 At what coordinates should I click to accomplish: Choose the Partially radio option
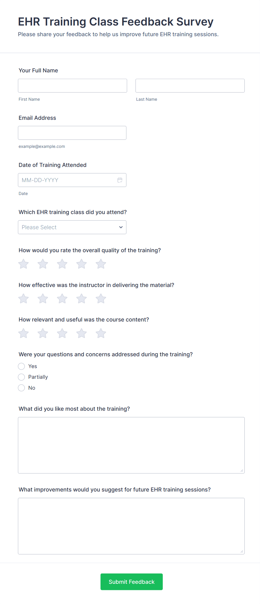point(22,377)
